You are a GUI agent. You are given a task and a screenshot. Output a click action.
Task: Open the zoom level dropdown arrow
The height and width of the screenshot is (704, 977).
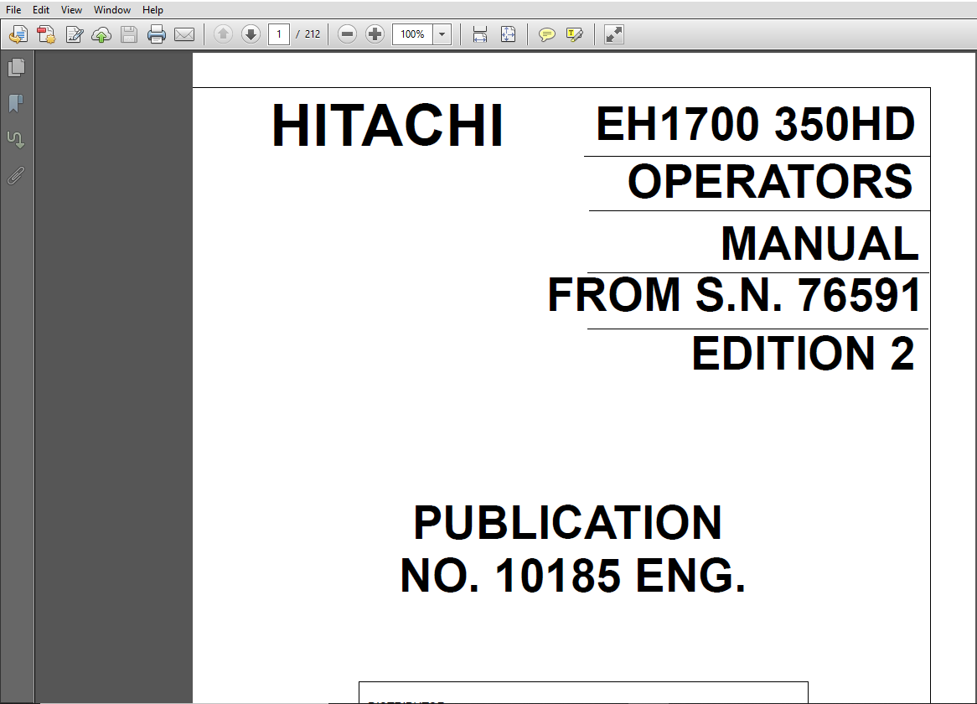click(442, 34)
